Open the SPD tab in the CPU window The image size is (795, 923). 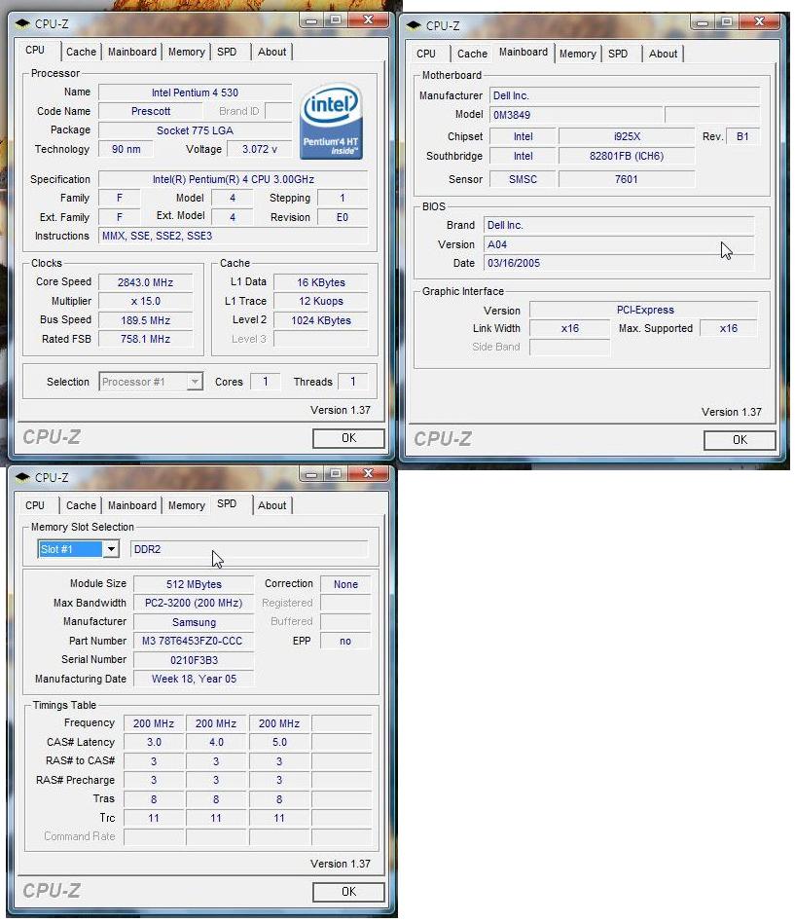(227, 52)
